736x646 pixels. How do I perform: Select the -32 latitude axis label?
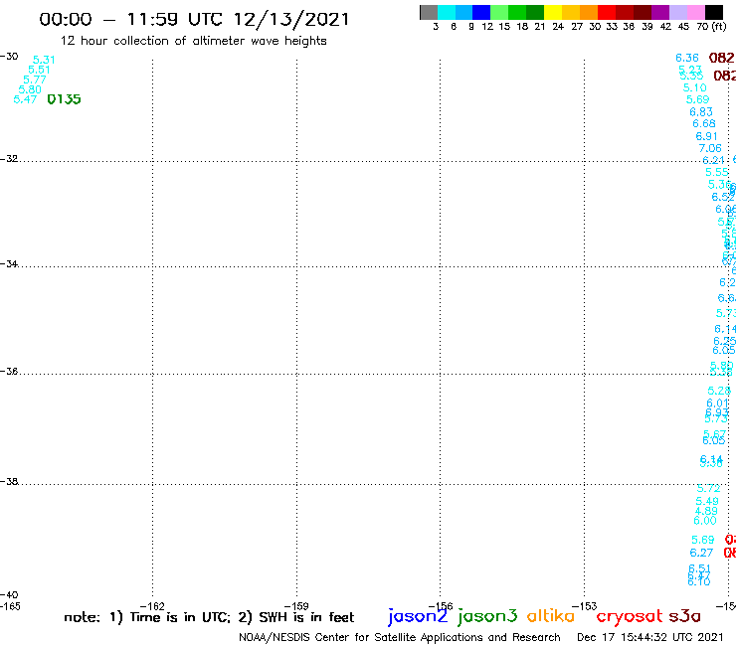[9, 159]
